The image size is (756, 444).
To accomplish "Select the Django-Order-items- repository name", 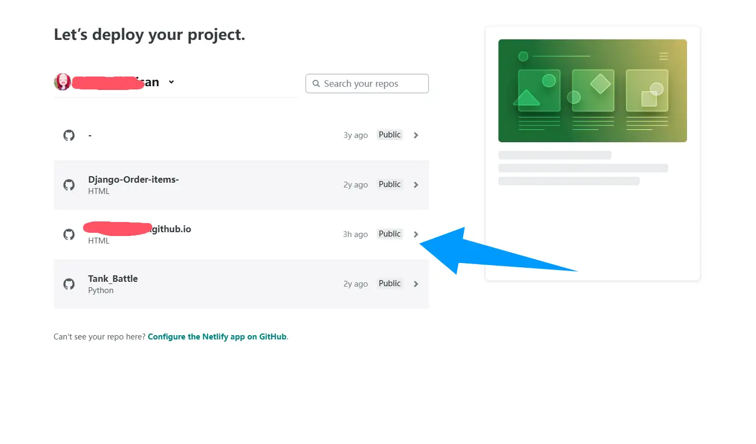I will pos(133,179).
